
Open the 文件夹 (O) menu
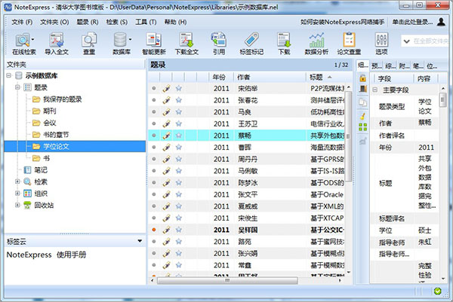coord(54,22)
